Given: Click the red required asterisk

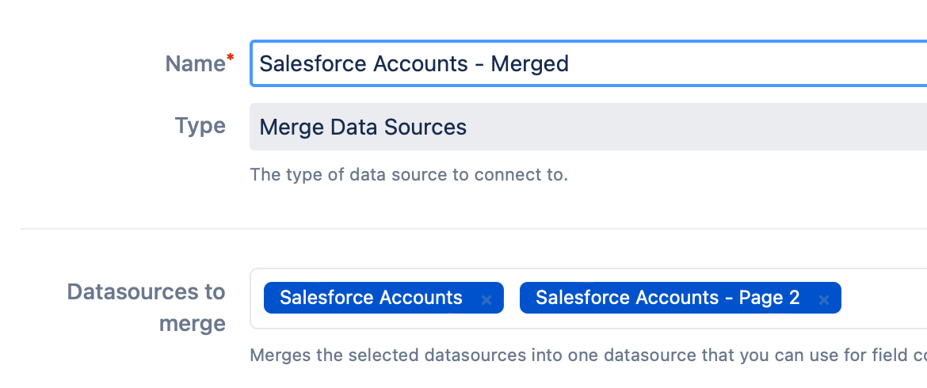Looking at the screenshot, I should coord(231,58).
